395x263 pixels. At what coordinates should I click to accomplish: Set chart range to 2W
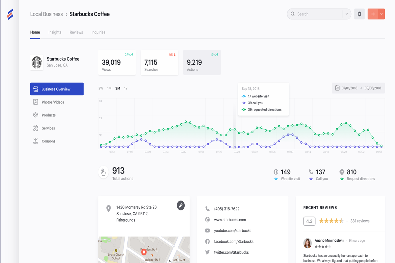coord(101,88)
